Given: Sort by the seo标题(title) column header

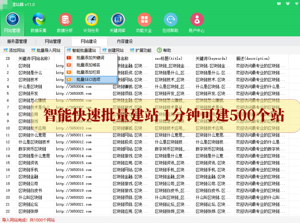Looking at the screenshot, I should click(168, 58).
